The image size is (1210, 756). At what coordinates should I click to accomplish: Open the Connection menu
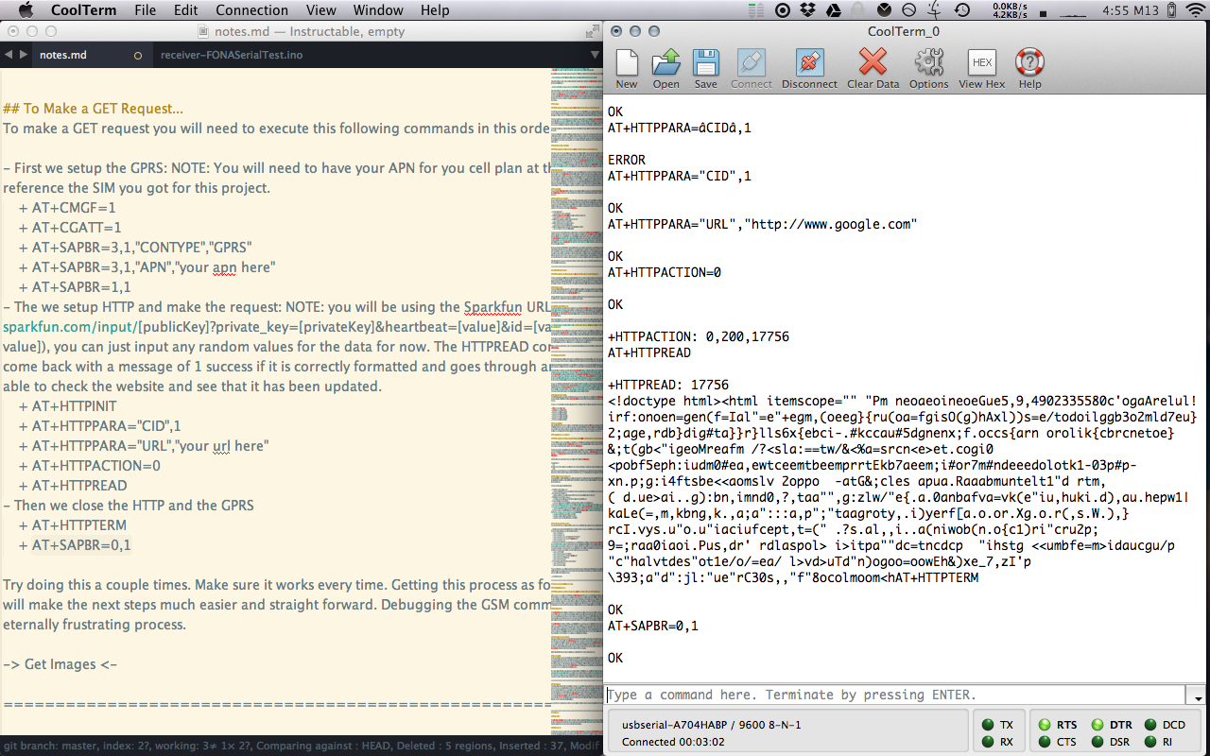(251, 10)
